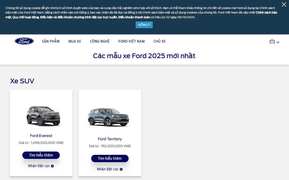Click the vehicle icon in the header
This screenshot has height=180, width=289.
coord(272,42)
